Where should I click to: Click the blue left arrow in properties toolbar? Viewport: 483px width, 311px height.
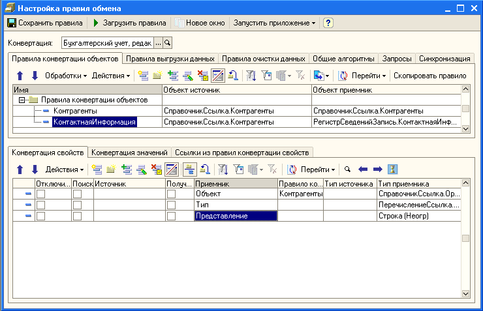pos(363,170)
